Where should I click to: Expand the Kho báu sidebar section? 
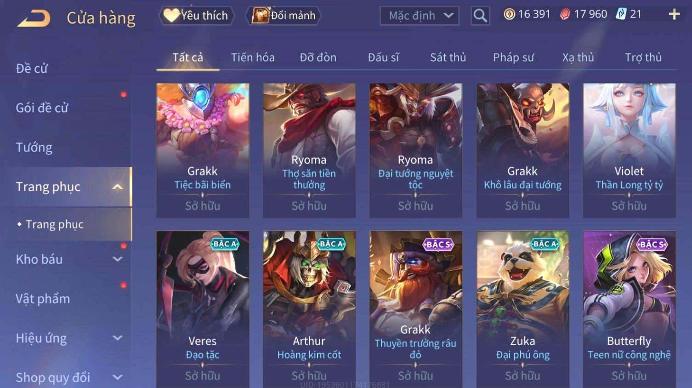click(x=118, y=259)
